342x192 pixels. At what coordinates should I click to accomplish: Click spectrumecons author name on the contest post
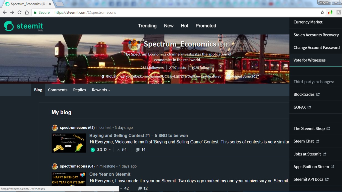73,128
